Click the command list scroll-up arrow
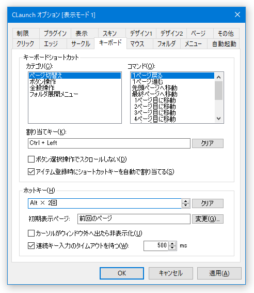The width and height of the screenshot is (254, 293). tap(219, 77)
